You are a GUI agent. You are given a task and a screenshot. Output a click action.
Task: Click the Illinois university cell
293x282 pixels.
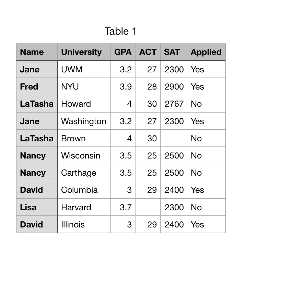coord(84,224)
